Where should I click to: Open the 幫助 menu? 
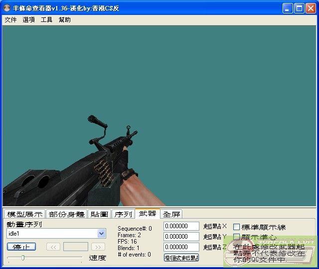point(64,20)
